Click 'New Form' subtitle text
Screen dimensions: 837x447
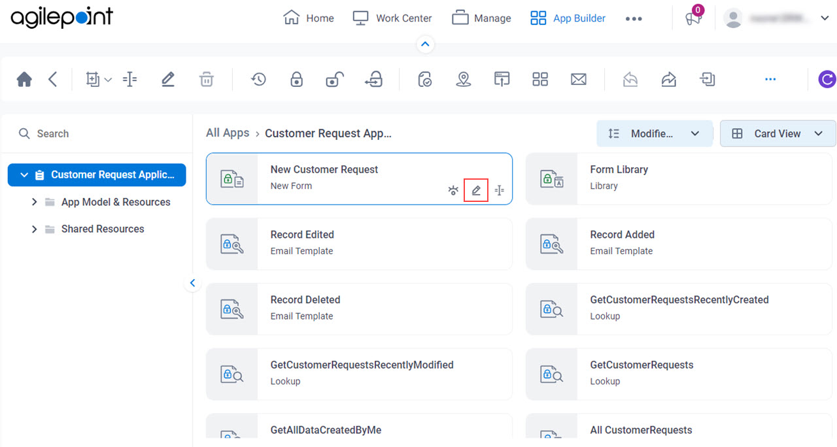click(x=291, y=186)
